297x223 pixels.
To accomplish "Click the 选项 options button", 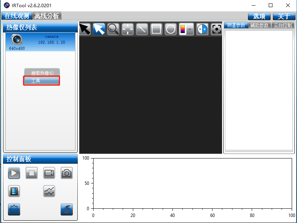I will click(259, 16).
